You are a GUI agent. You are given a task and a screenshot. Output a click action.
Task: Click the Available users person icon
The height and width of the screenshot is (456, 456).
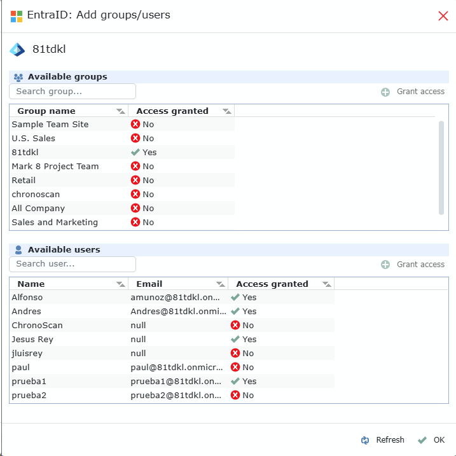(x=18, y=250)
